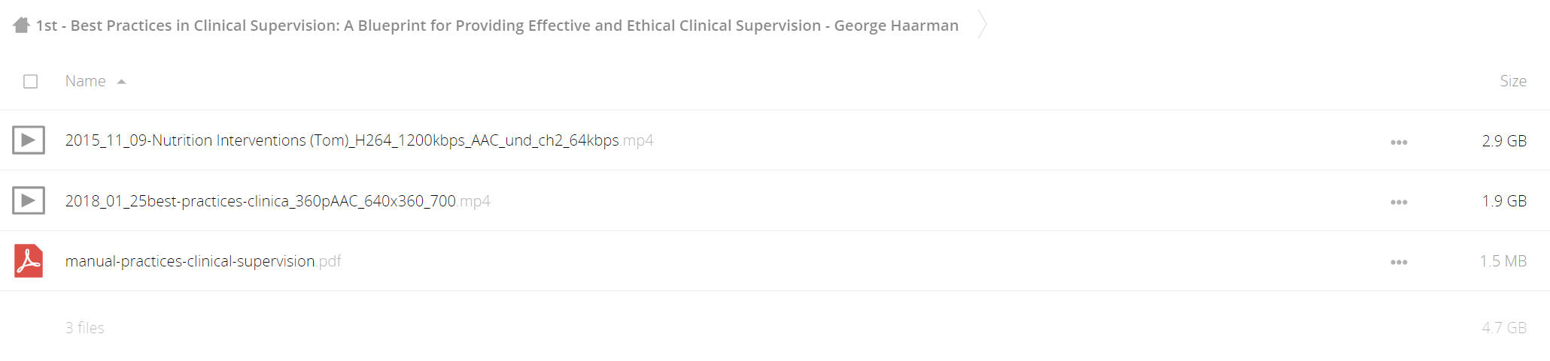Image resolution: width=1550 pixels, height=361 pixels.
Task: Click the best-practices-clinica video play icon
Action: 29,200
